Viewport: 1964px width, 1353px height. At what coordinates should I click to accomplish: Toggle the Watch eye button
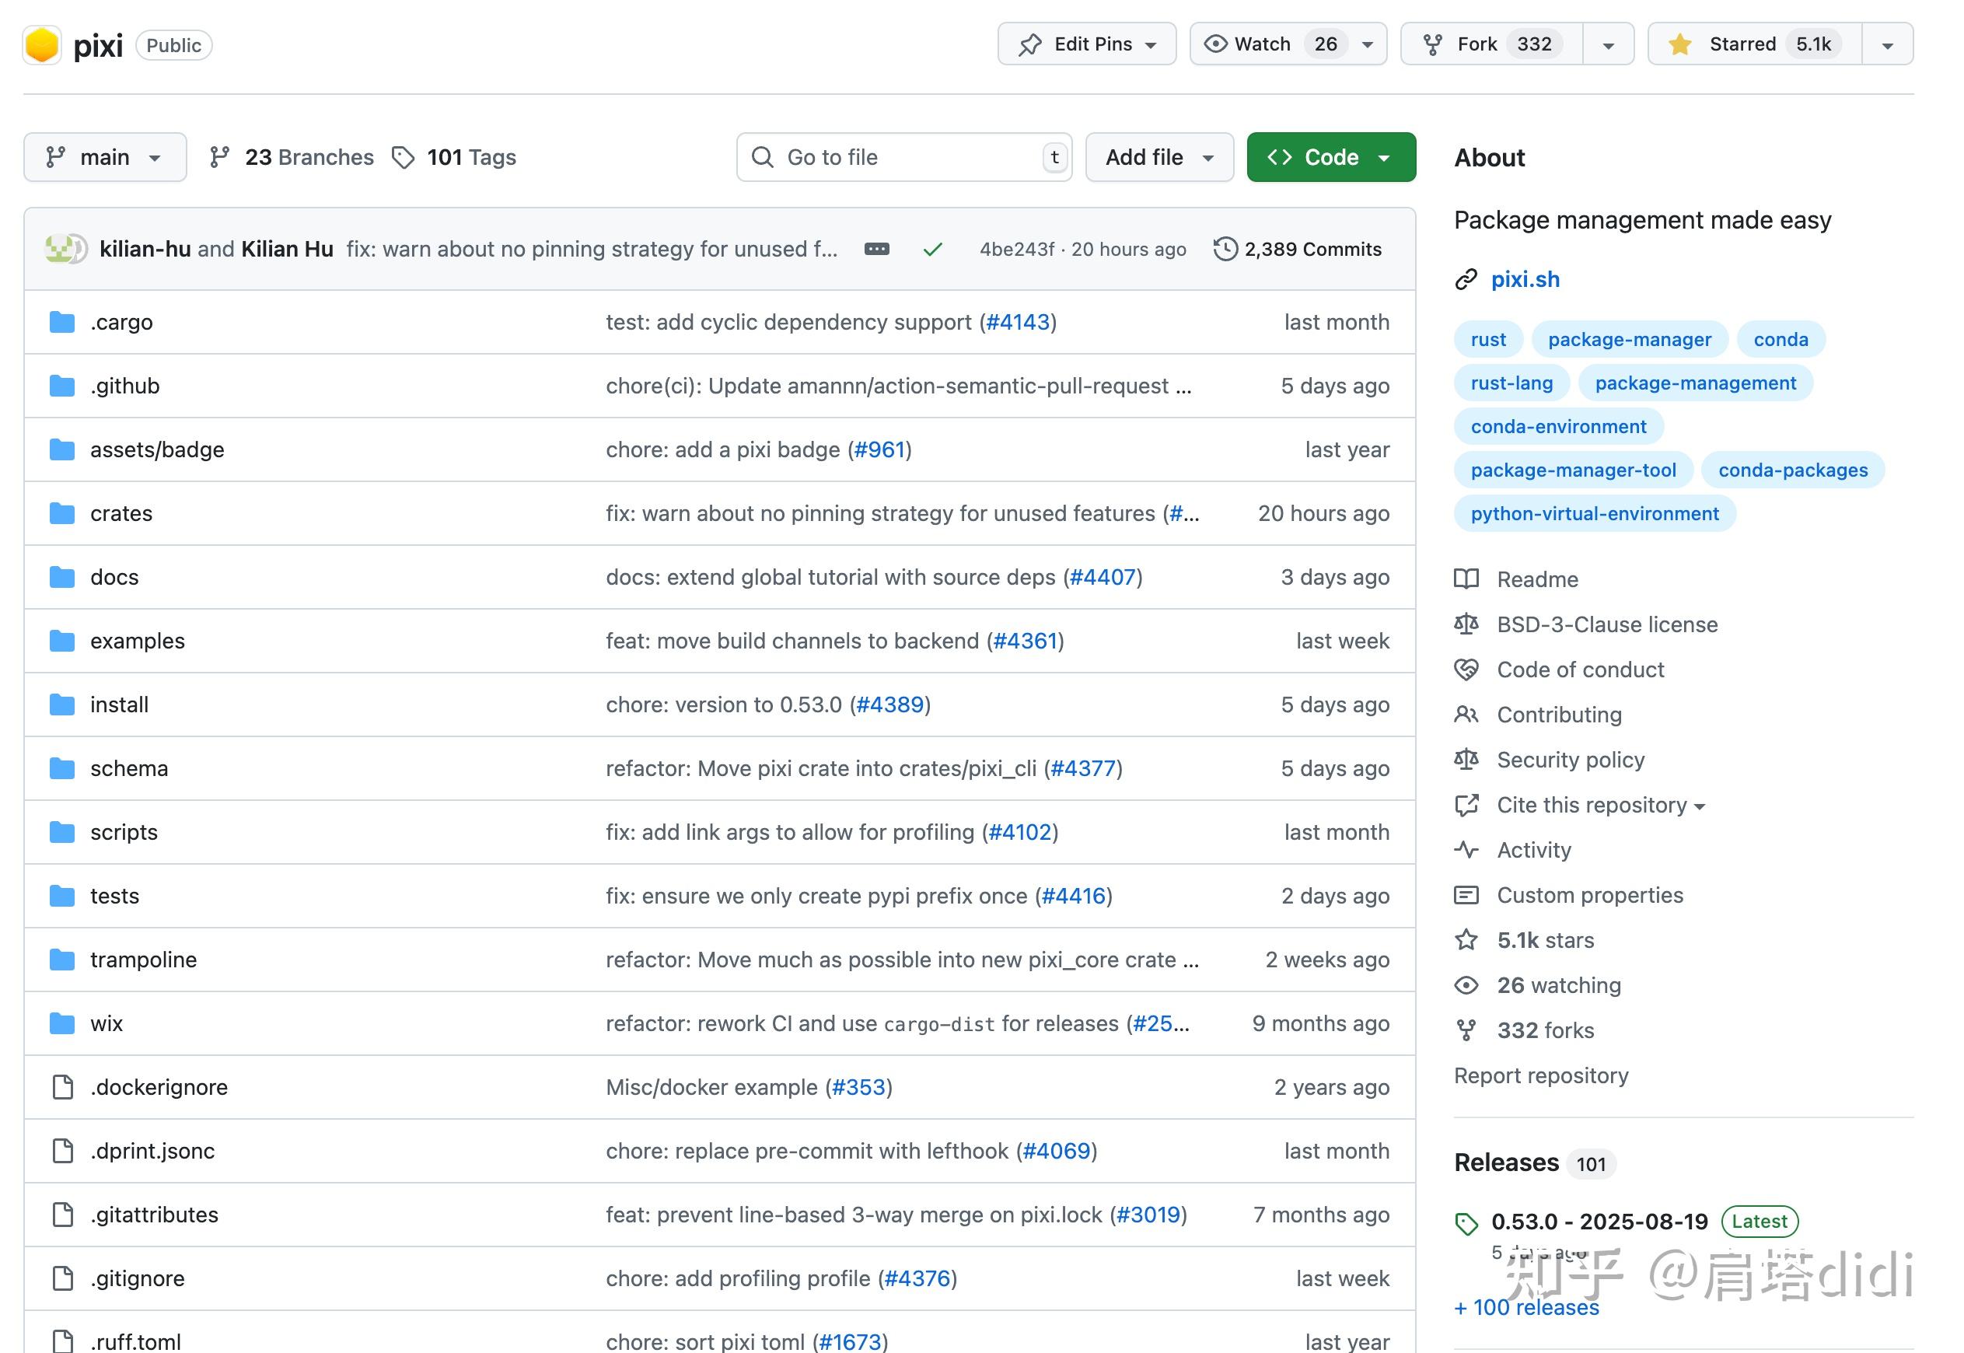coord(1262,44)
